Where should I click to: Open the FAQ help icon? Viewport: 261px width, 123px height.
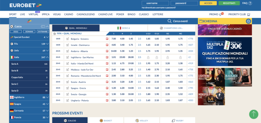point(250,3)
